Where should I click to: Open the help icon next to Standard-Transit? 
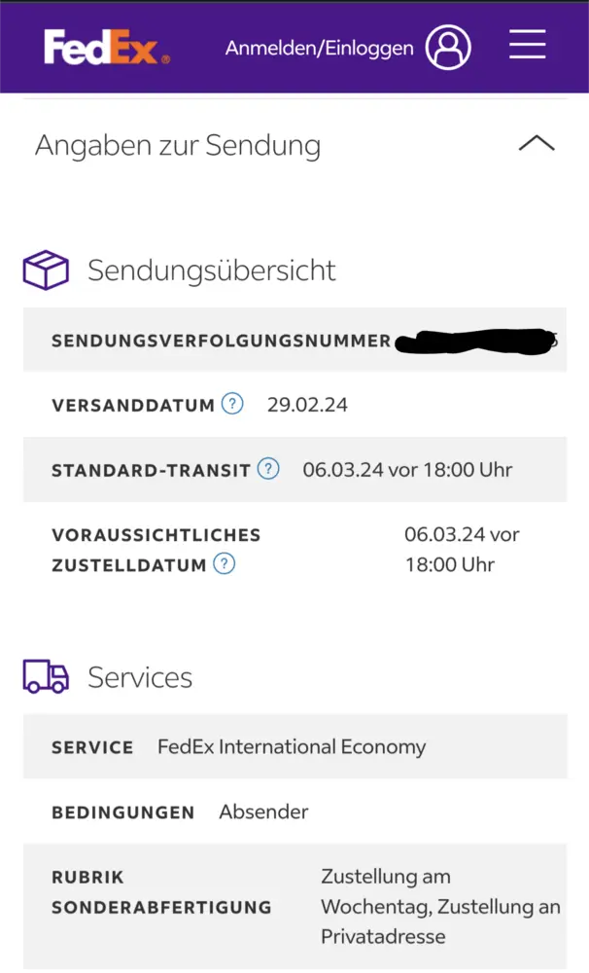(x=268, y=469)
